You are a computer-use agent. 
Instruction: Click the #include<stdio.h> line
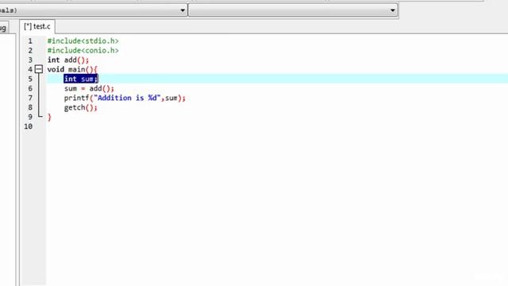tap(83, 41)
